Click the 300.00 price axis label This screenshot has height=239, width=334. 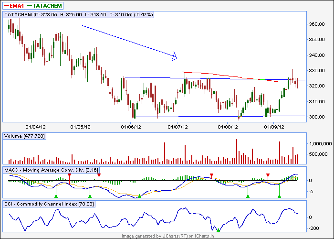(317, 117)
